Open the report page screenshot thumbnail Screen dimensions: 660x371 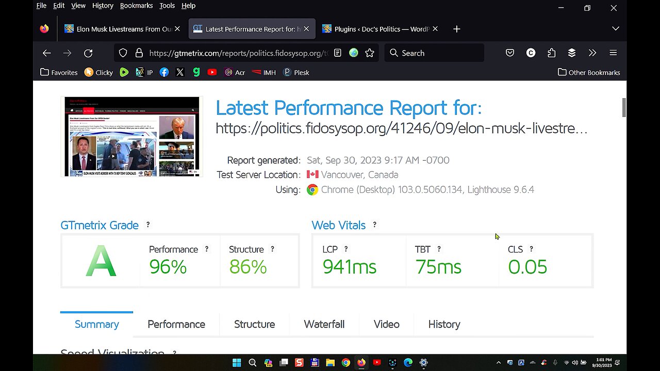pos(131,137)
